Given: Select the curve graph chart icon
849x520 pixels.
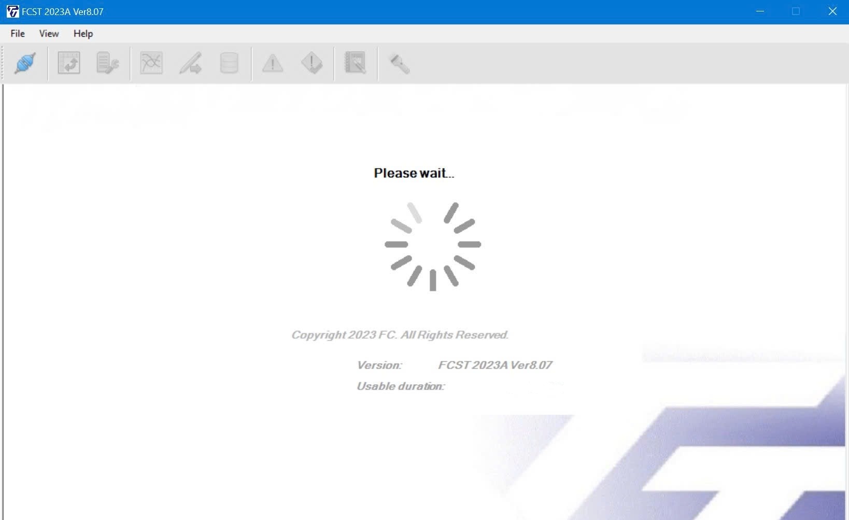Looking at the screenshot, I should 151,63.
